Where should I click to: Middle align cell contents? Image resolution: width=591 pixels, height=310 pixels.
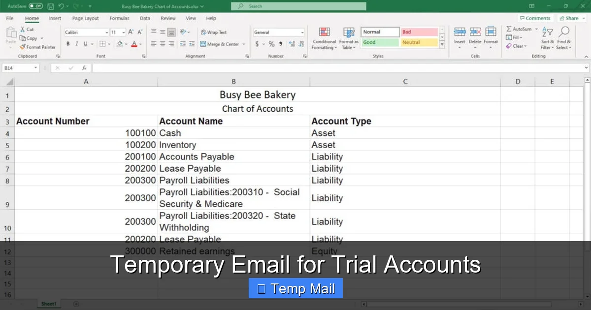coord(163,32)
